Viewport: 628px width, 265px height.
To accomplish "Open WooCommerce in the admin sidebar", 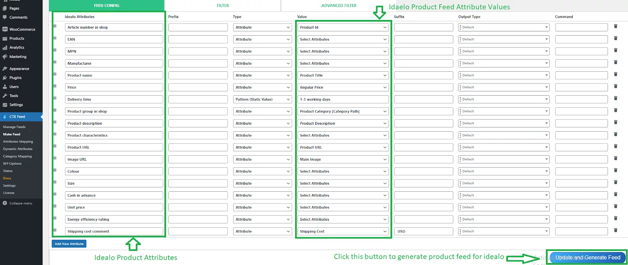I will (21, 29).
